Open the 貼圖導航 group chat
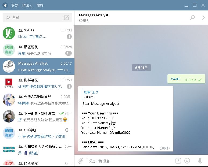208x167 pixels. click(37, 50)
